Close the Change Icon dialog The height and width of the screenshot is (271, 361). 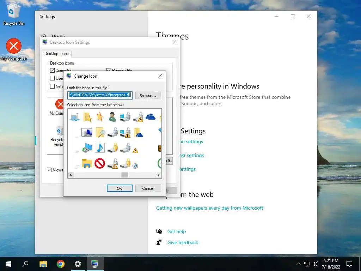point(160,76)
